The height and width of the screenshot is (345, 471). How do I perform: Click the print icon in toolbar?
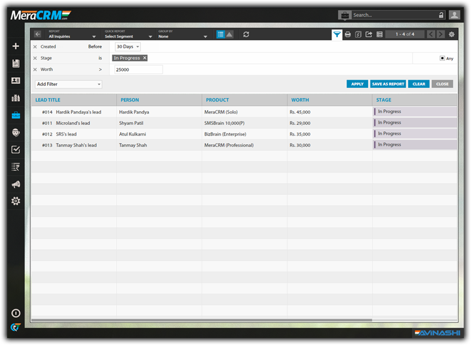pyautogui.click(x=347, y=34)
